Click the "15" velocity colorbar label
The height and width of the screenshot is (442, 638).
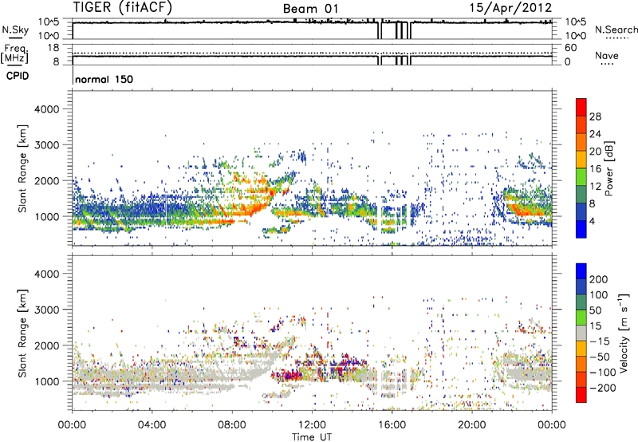point(595,326)
